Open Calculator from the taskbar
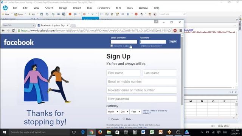 point(135,132)
